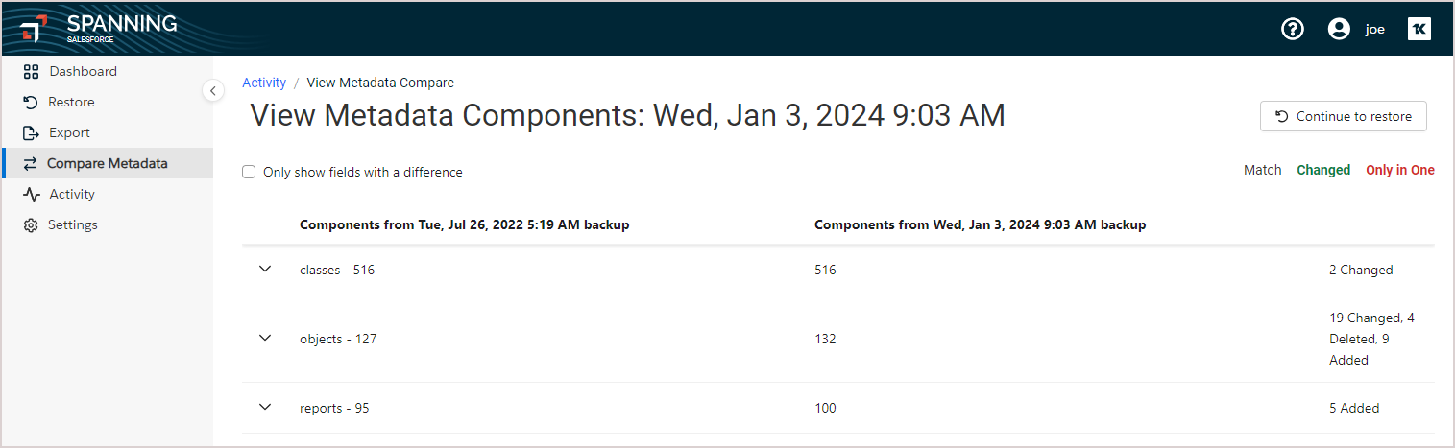Click the Activity pulse icon
This screenshot has height=448, width=1455.
[x=31, y=194]
